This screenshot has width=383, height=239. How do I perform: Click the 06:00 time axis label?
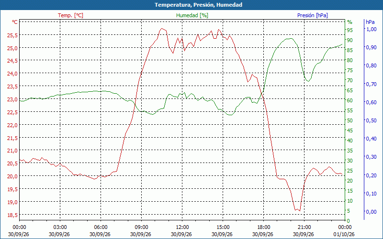(101, 228)
